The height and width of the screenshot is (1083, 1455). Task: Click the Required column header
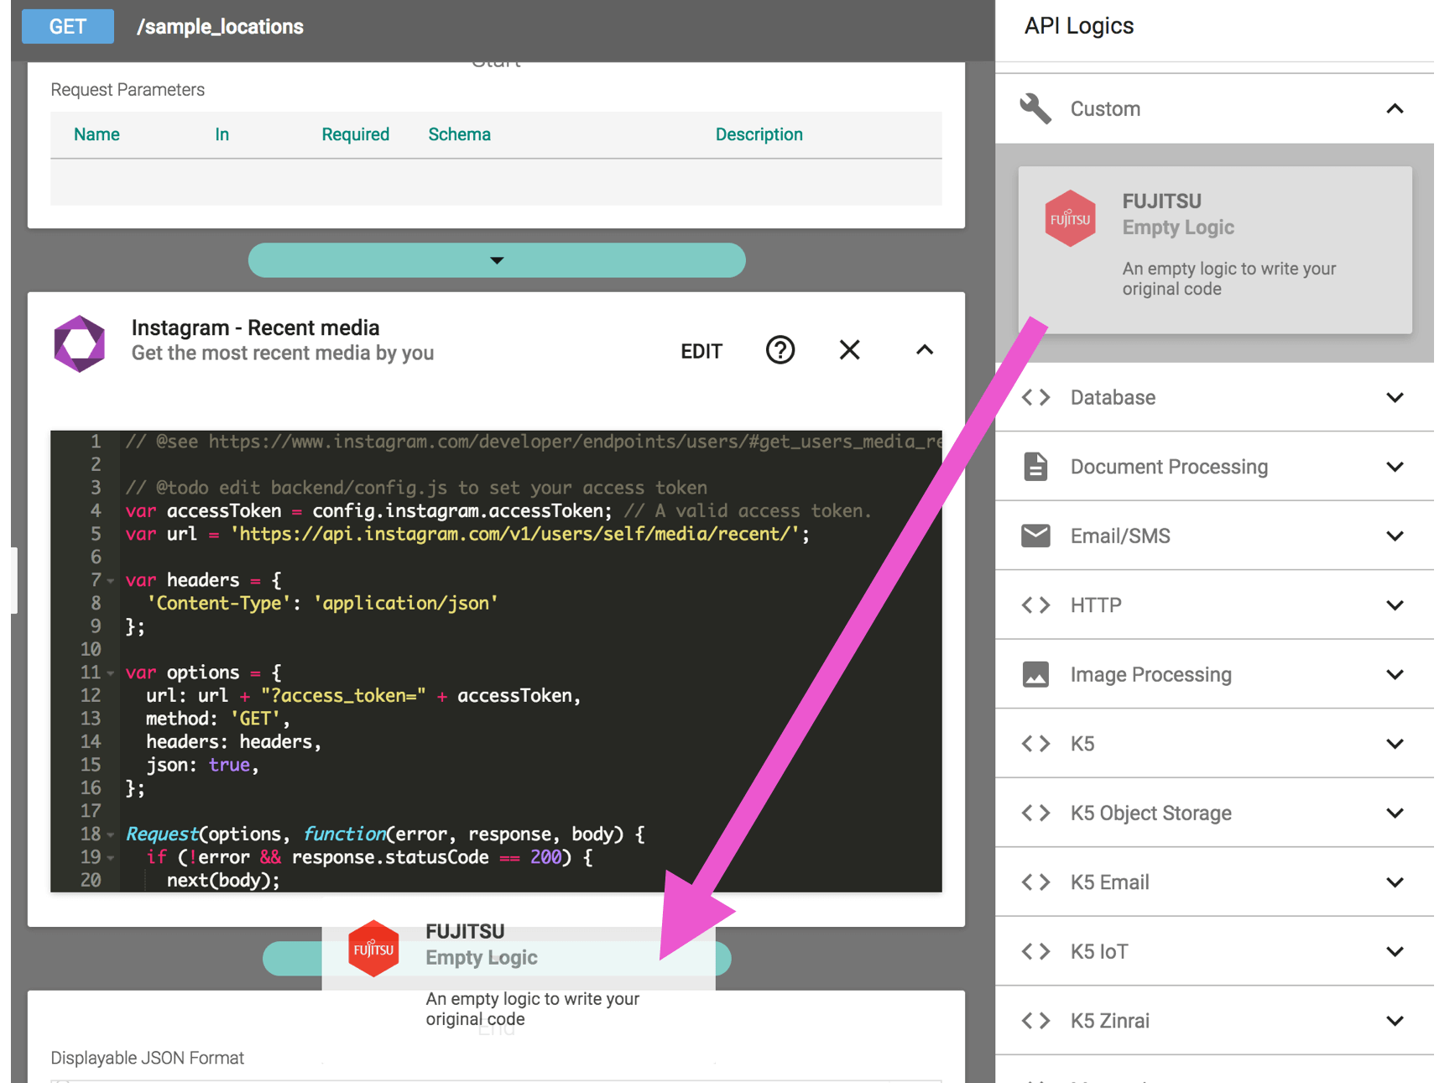pyautogui.click(x=355, y=134)
